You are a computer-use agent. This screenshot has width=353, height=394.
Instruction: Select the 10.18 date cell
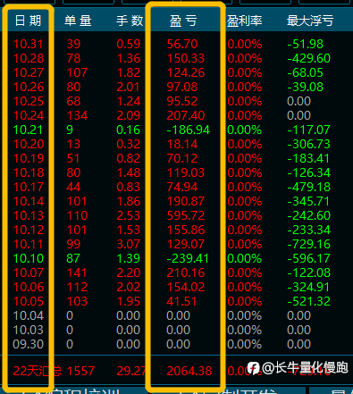click(29, 172)
